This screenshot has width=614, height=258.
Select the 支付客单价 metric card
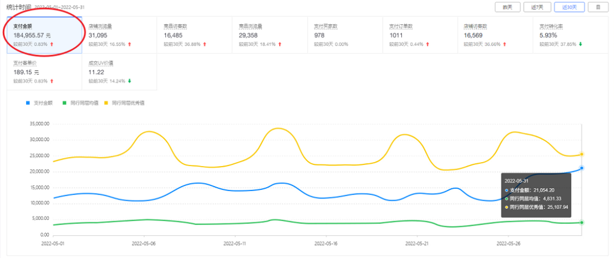pyautogui.click(x=44, y=72)
